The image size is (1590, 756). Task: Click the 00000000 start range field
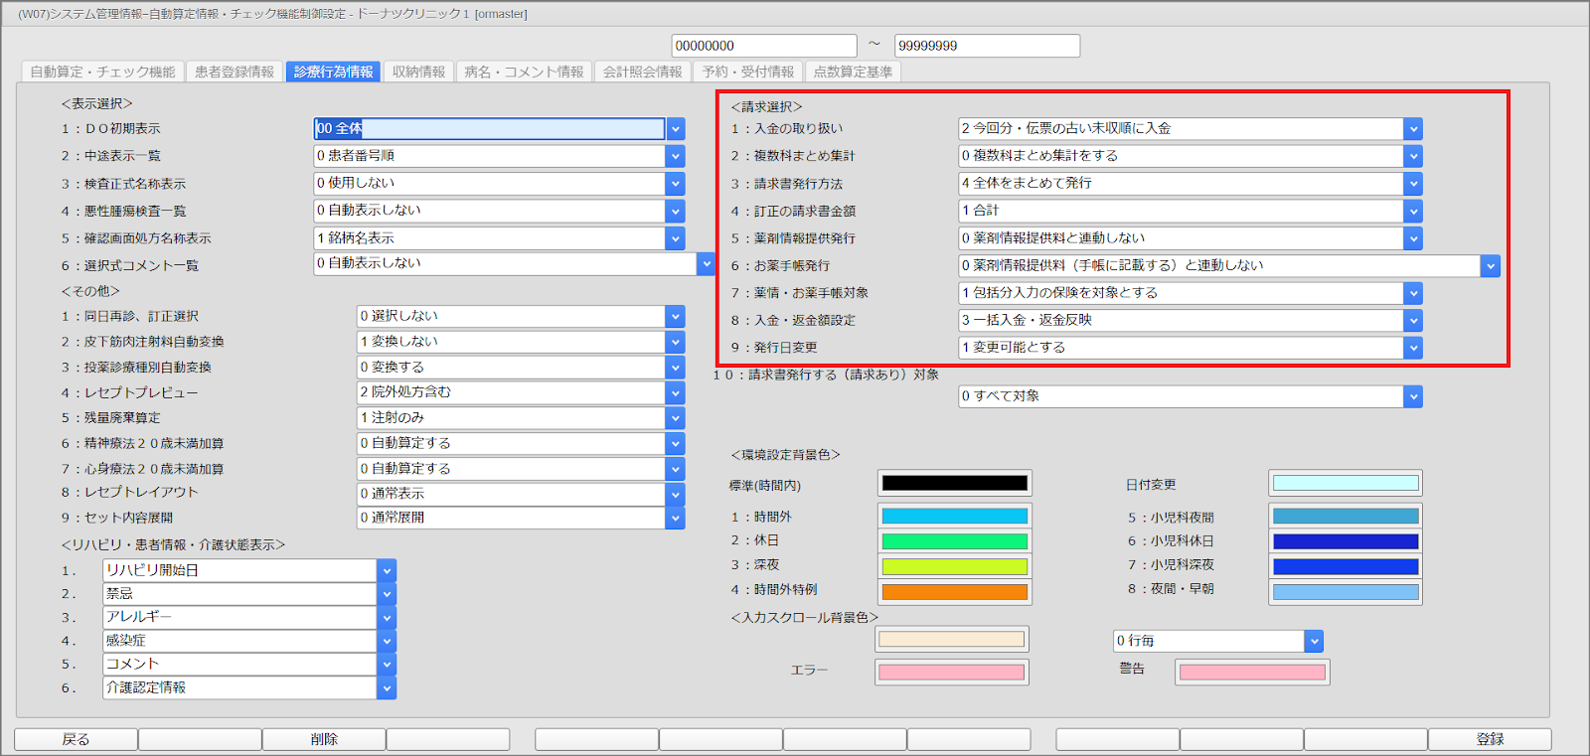tap(763, 46)
